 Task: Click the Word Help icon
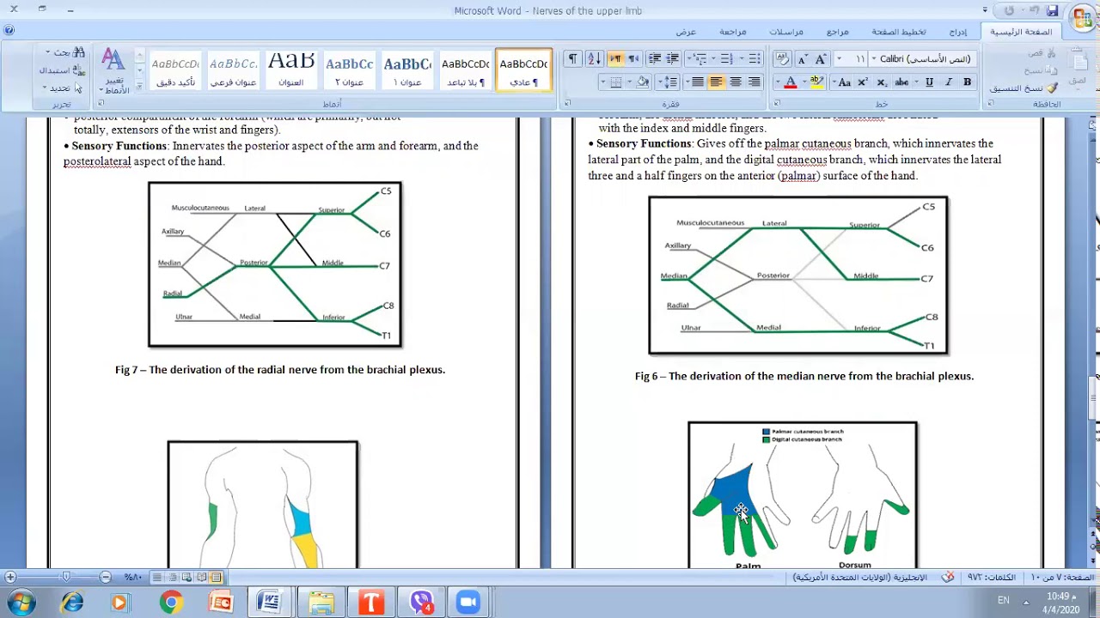point(9,31)
